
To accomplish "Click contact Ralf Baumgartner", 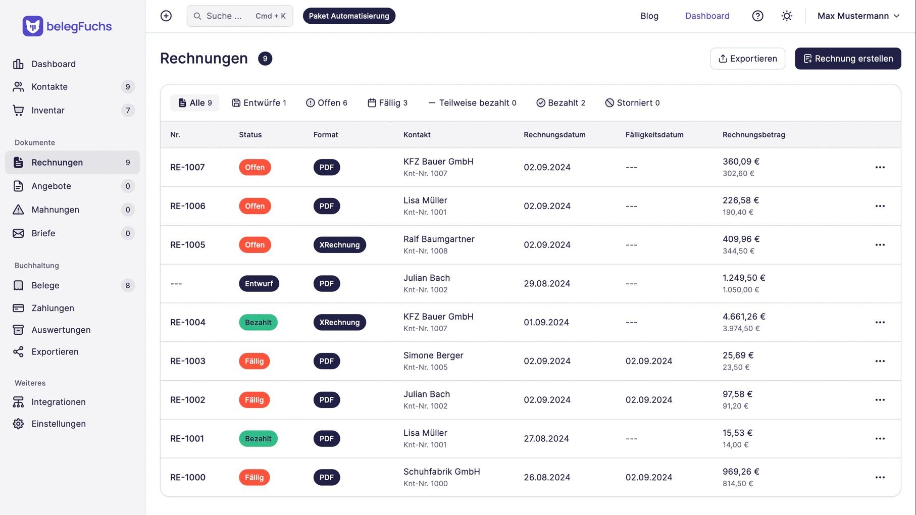I will pos(439,239).
